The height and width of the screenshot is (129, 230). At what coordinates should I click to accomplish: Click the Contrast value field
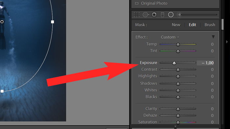coord(212,69)
